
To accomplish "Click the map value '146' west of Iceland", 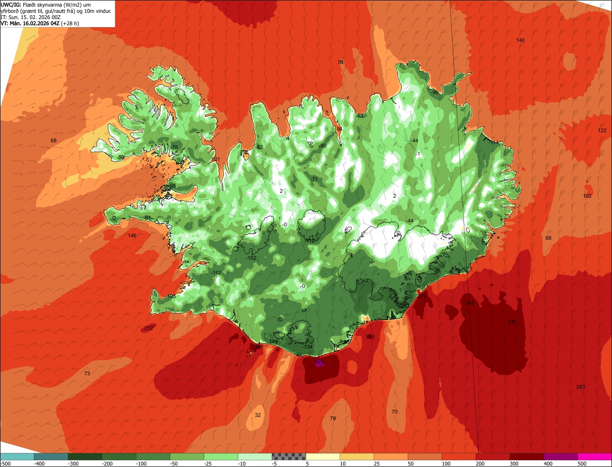I will click(x=132, y=235).
